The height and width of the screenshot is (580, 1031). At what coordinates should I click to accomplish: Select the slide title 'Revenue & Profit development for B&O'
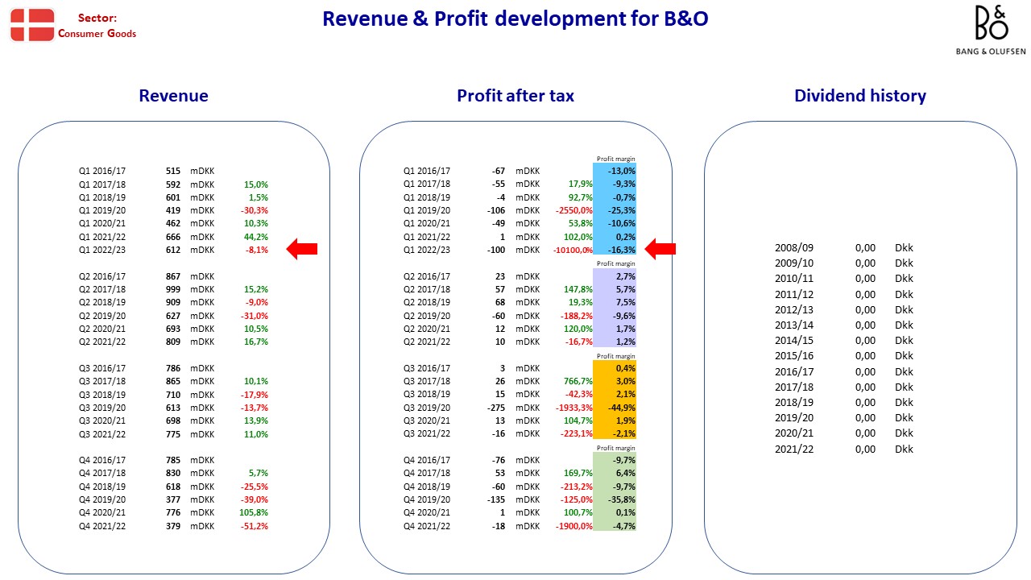[x=515, y=19]
